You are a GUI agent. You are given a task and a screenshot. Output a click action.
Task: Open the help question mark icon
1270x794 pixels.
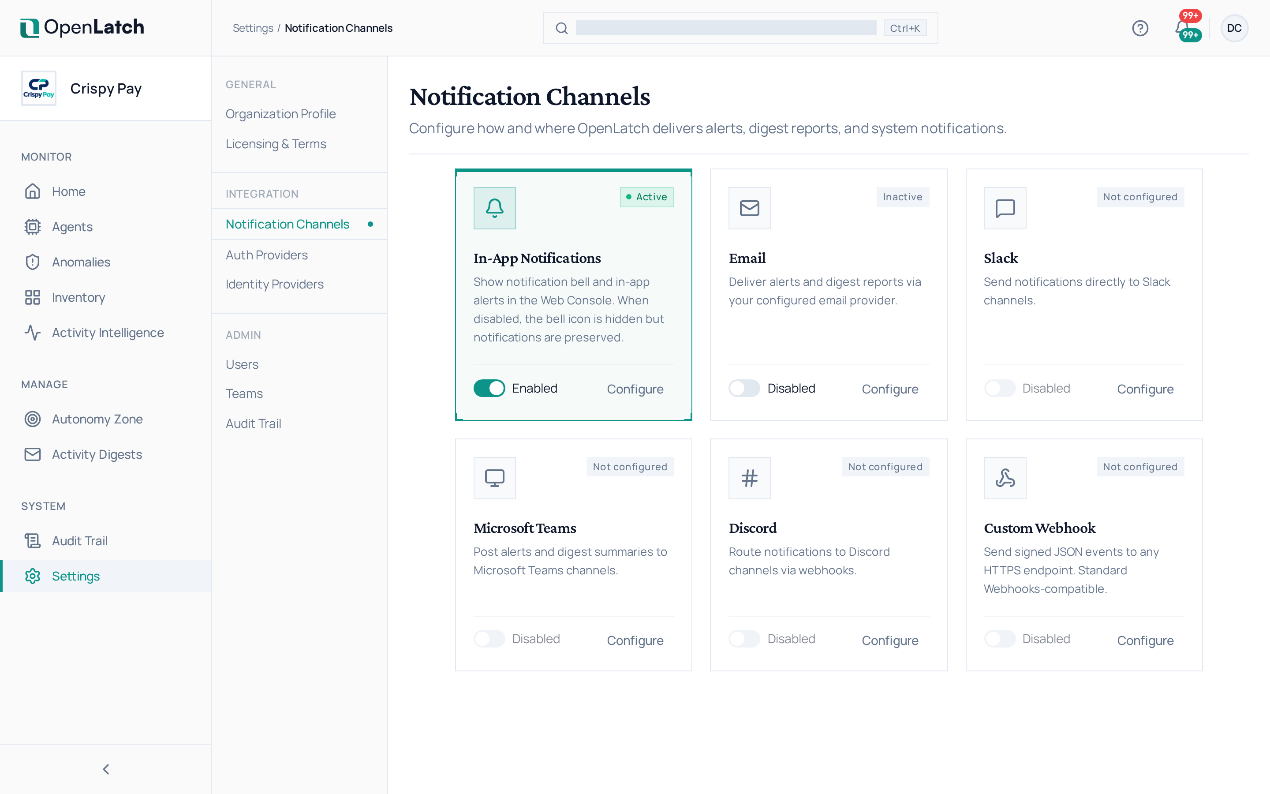[x=1140, y=28]
